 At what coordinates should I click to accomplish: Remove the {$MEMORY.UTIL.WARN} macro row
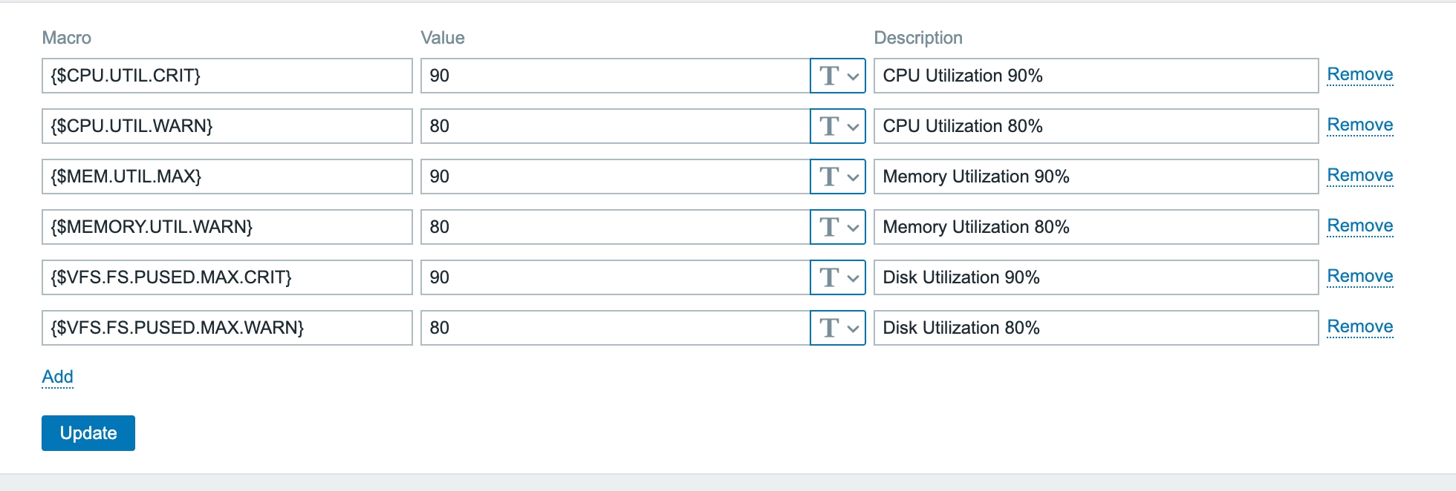(x=1359, y=226)
